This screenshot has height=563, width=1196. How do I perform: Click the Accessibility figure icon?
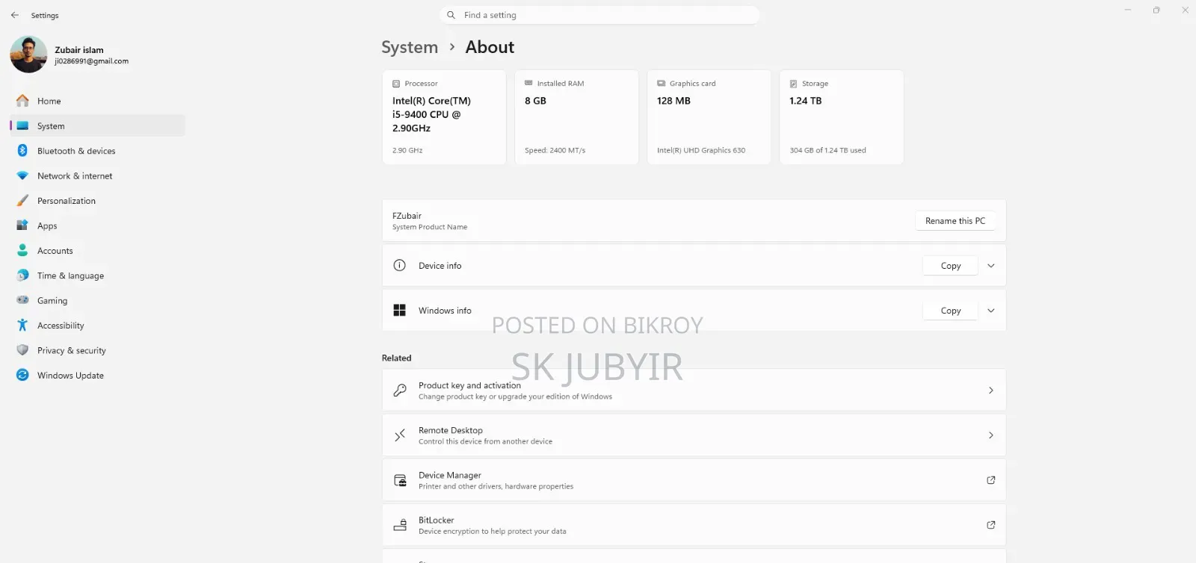pyautogui.click(x=22, y=326)
